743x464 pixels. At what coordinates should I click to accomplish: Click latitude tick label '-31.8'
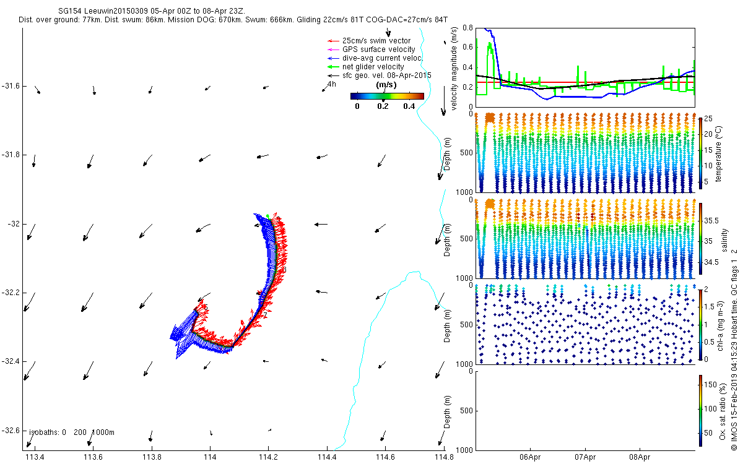coord(11,155)
